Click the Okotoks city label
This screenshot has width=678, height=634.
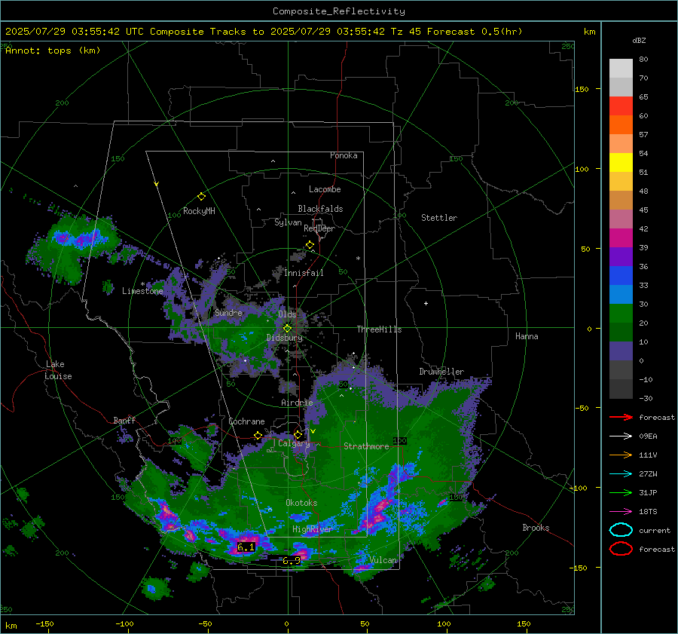pos(301,503)
